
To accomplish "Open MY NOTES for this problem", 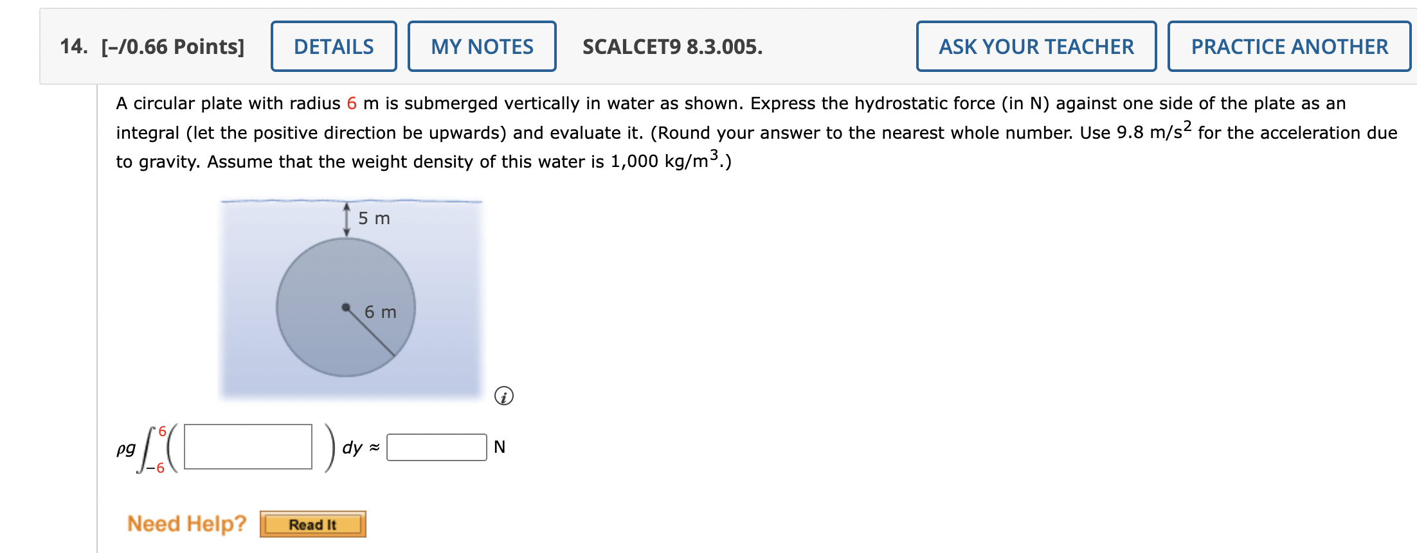I will click(x=482, y=46).
